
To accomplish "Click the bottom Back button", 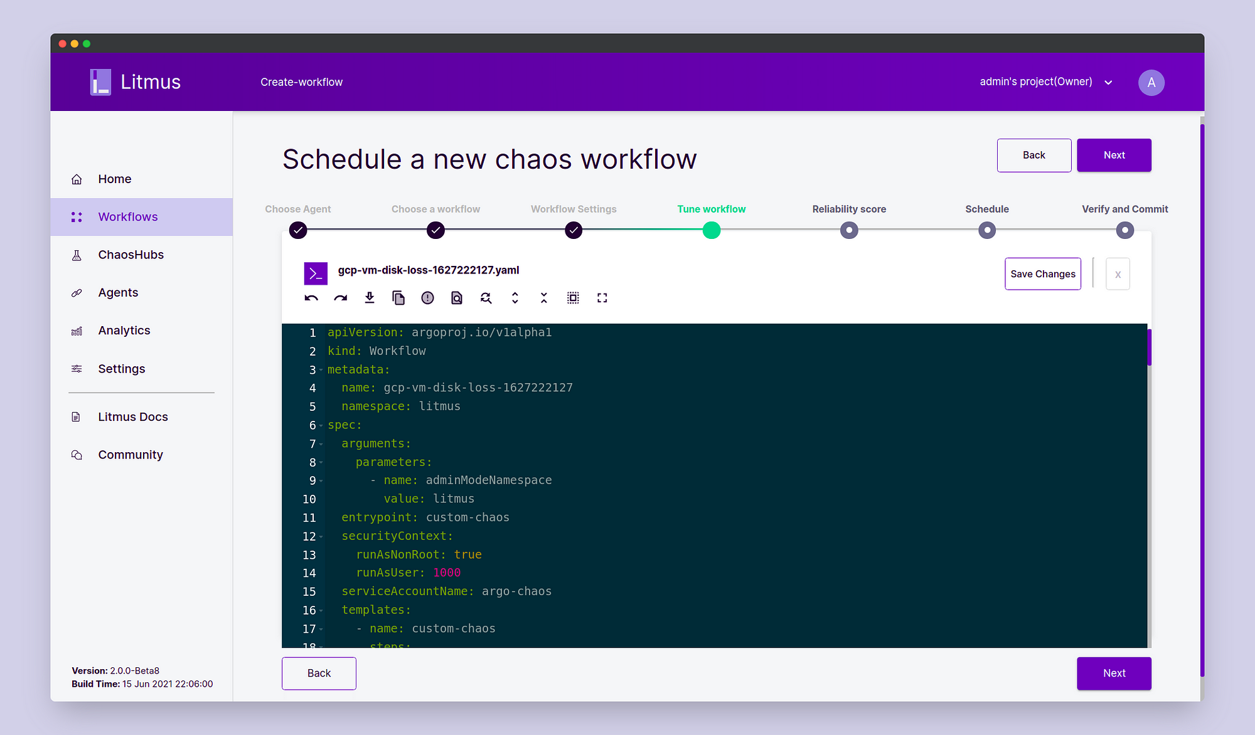I will click(319, 674).
